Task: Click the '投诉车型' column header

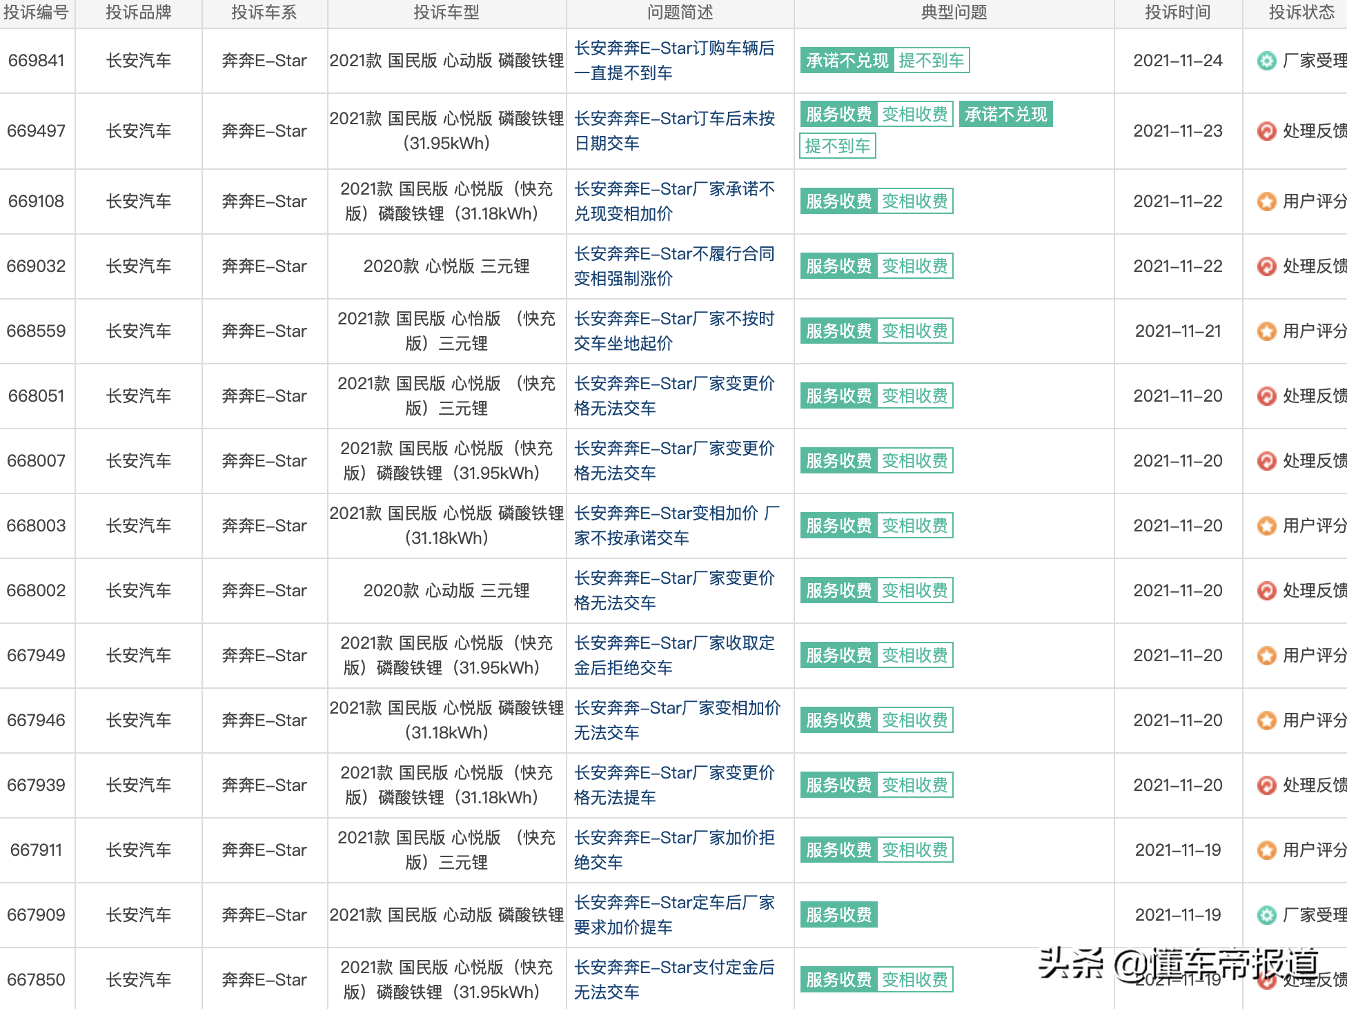Action: 446,12
